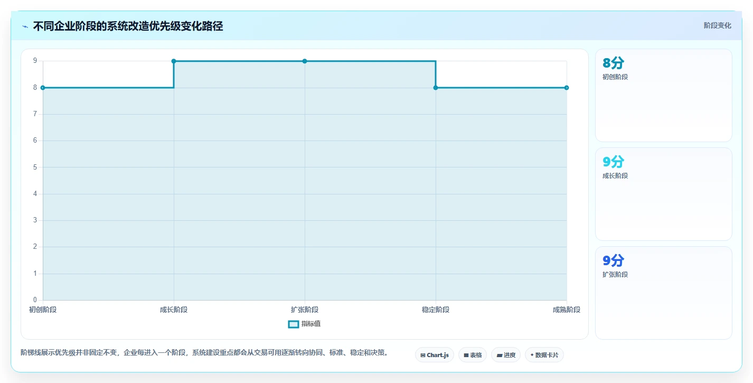
Task: Open the 9分 扩张阶段 card
Action: point(664,293)
